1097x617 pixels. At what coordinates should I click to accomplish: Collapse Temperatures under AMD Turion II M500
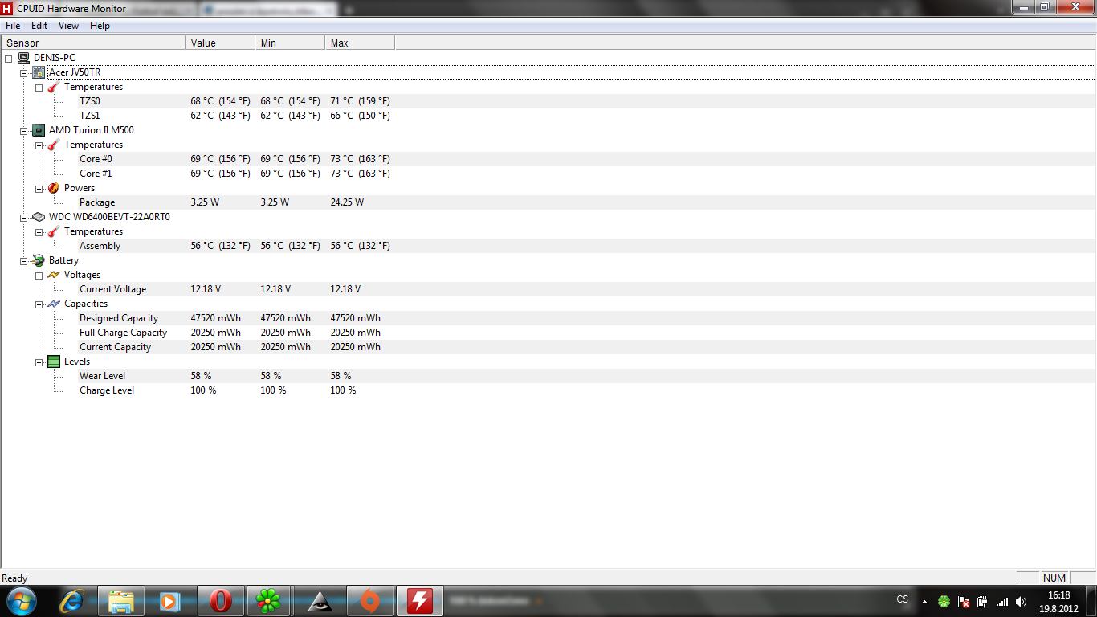[39, 145]
